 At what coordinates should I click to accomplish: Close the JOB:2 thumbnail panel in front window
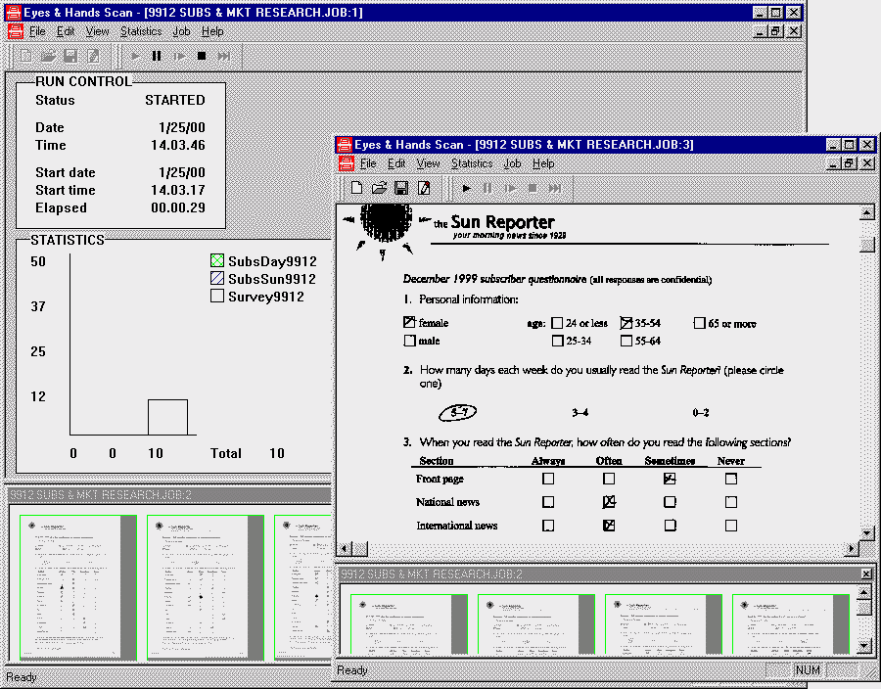[866, 574]
